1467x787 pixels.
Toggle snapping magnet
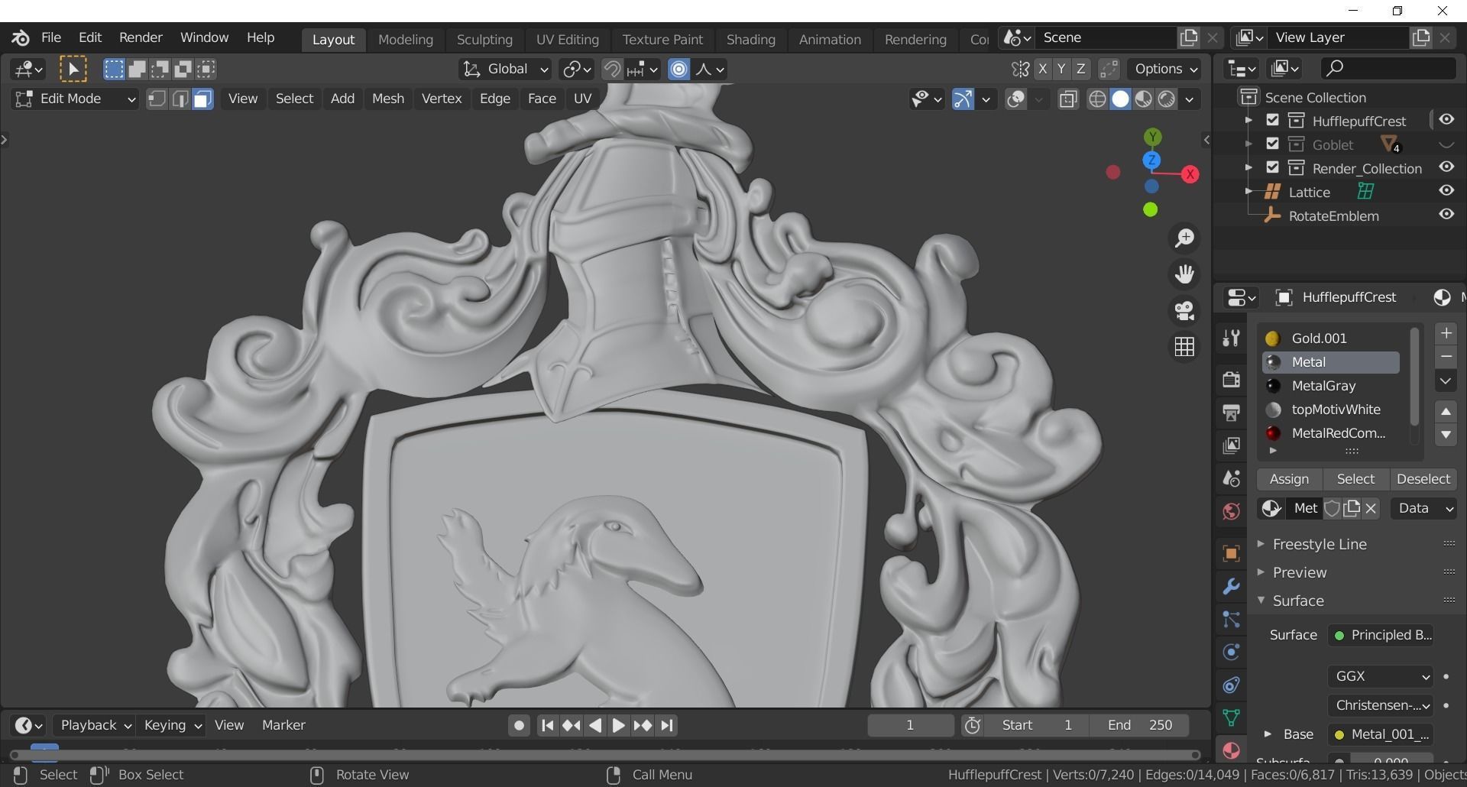611,70
